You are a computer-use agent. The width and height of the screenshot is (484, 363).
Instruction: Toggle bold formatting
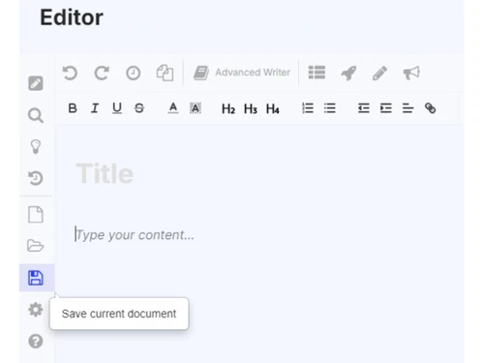(x=73, y=108)
